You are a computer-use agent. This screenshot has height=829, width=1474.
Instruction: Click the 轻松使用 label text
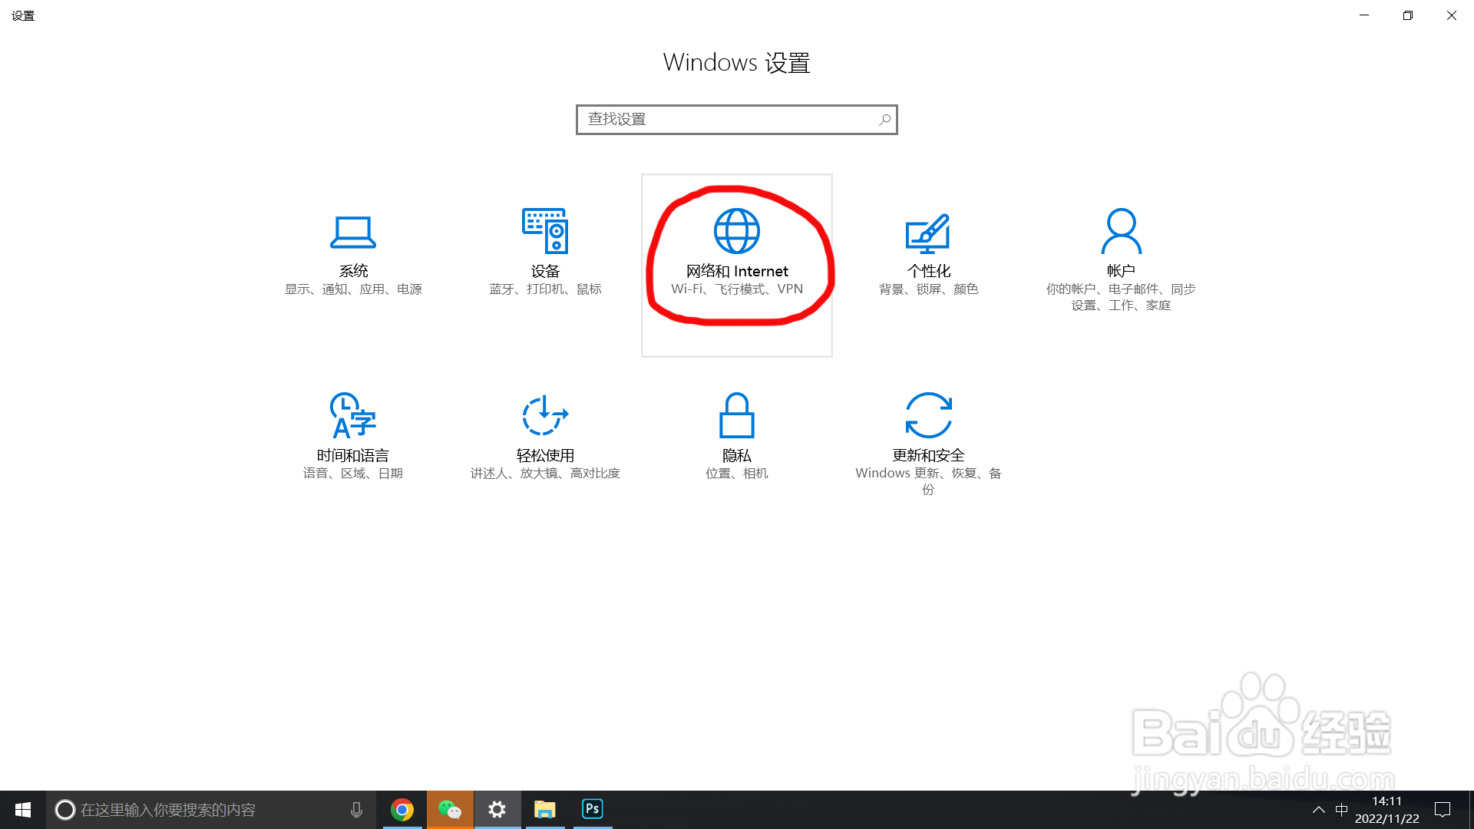click(x=545, y=455)
